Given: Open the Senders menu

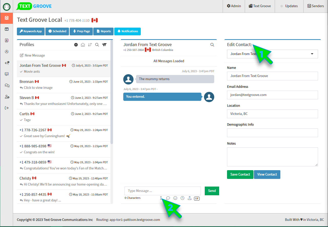Looking at the screenshot, I should tap(316, 6).
